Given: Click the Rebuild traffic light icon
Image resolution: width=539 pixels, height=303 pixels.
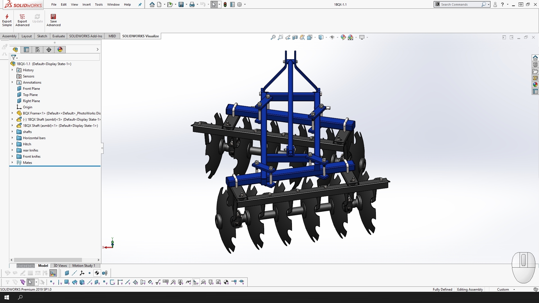Looking at the screenshot, I should coord(225,4).
